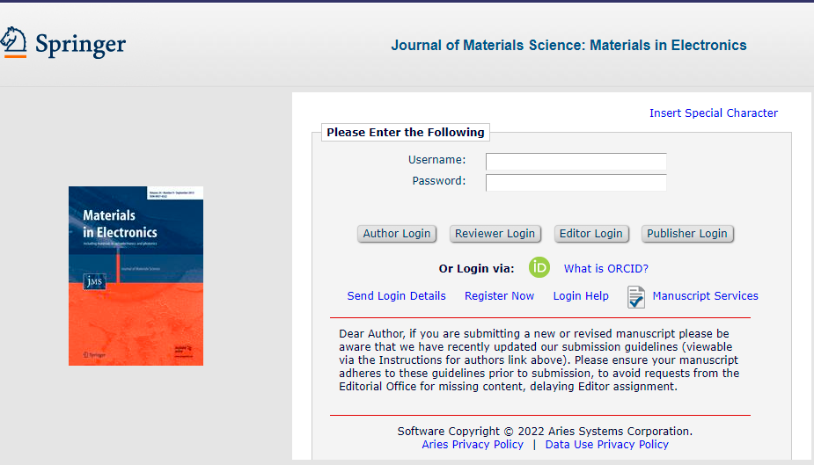Open the Insert Special Character link
Viewport: 814px width, 465px height.
[x=713, y=113]
